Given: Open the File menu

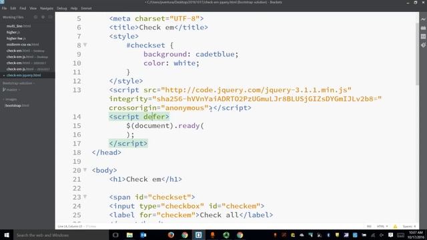Looking at the screenshot, I should pyautogui.click(x=5, y=8).
